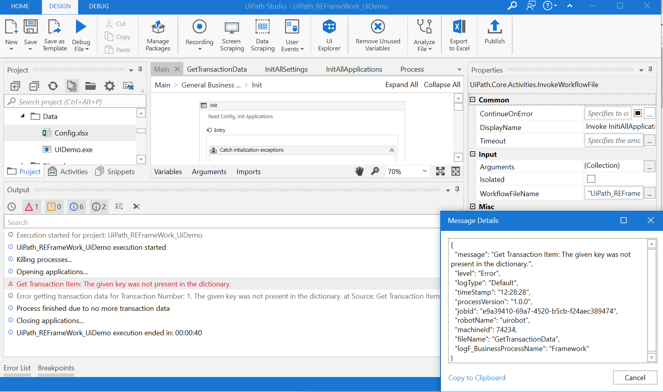
Task: Cancel the Message Details dialog
Action: (635, 377)
